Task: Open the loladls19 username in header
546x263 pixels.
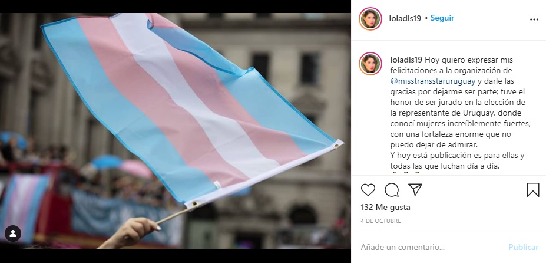Action: point(405,18)
